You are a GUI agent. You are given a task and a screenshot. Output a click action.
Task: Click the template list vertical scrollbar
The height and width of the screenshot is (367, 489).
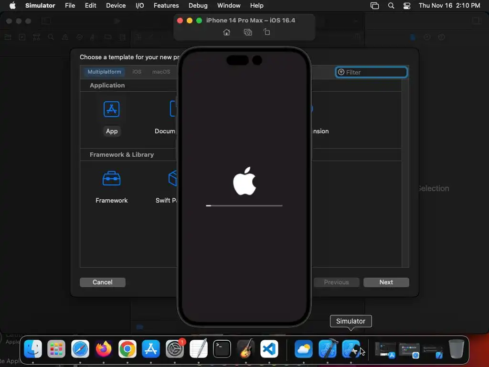(405, 173)
